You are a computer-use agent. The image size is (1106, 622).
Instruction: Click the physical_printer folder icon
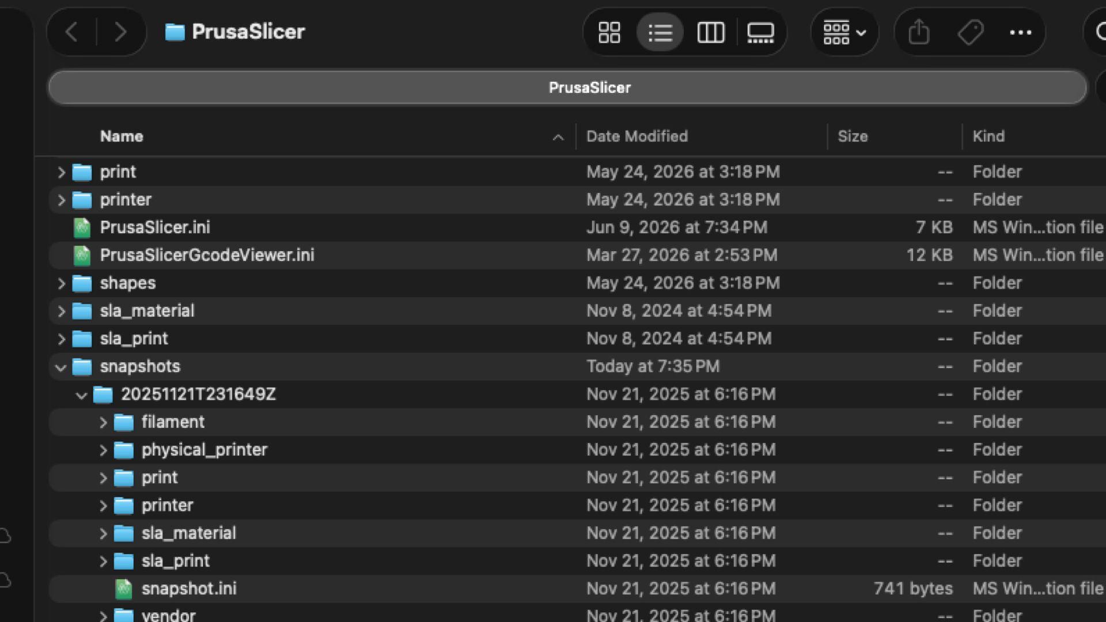(x=124, y=450)
